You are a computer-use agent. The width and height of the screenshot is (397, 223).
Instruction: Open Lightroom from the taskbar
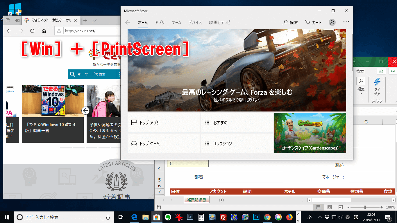[190, 217]
